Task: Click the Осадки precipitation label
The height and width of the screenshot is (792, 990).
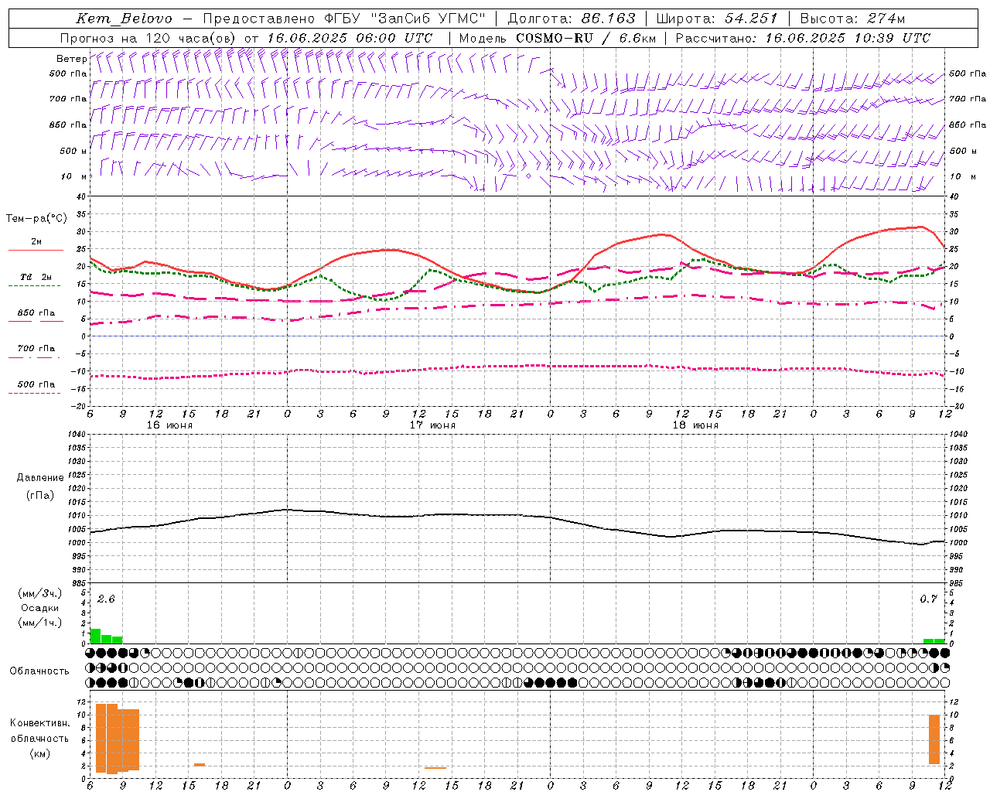Action: tap(40, 608)
